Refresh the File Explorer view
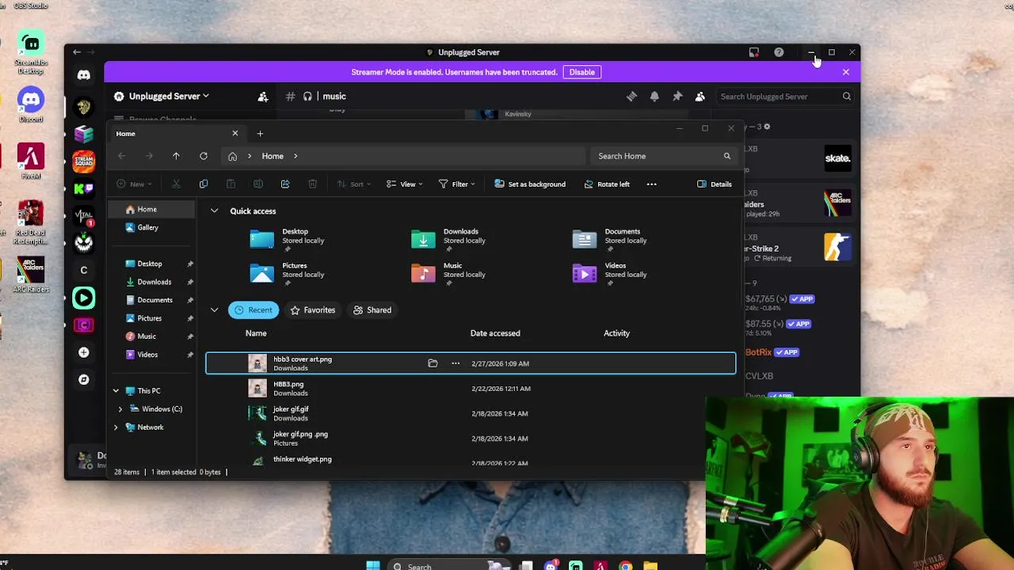 204,156
